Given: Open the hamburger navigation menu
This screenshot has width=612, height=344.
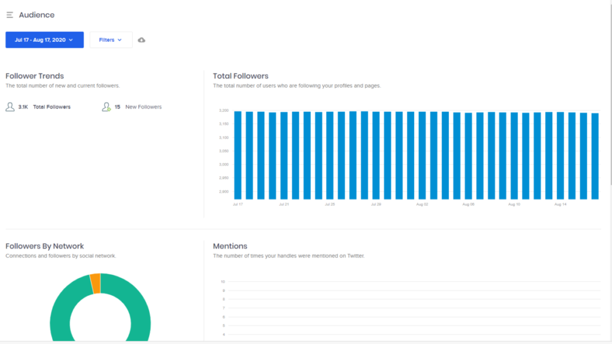Looking at the screenshot, I should coord(10,15).
